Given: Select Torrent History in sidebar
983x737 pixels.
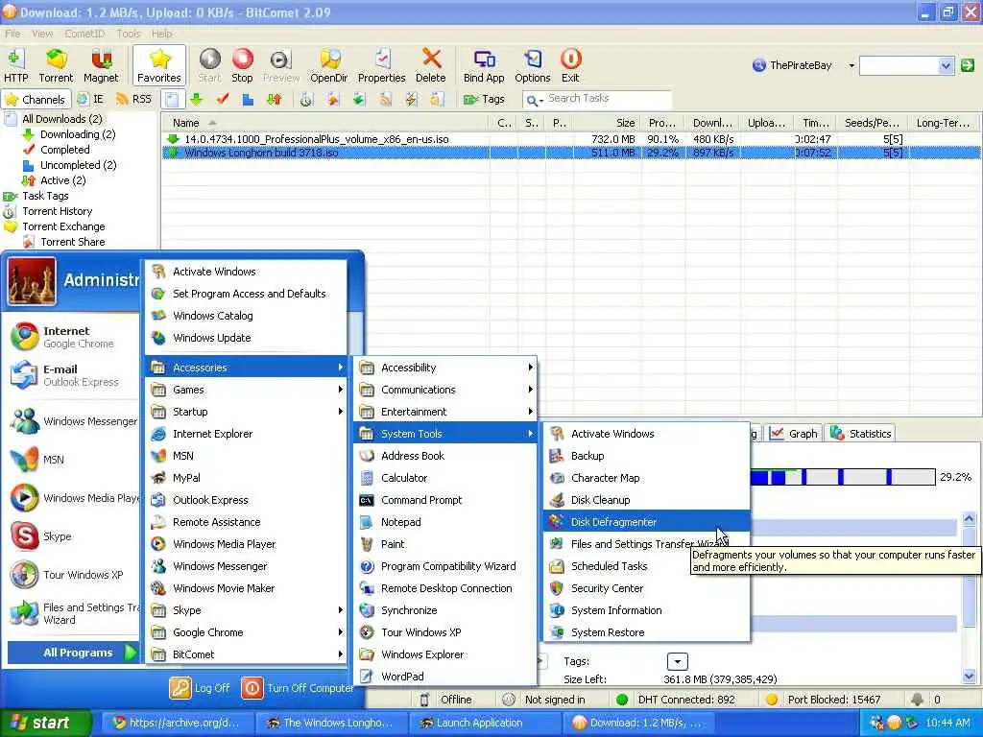Looking at the screenshot, I should (57, 211).
